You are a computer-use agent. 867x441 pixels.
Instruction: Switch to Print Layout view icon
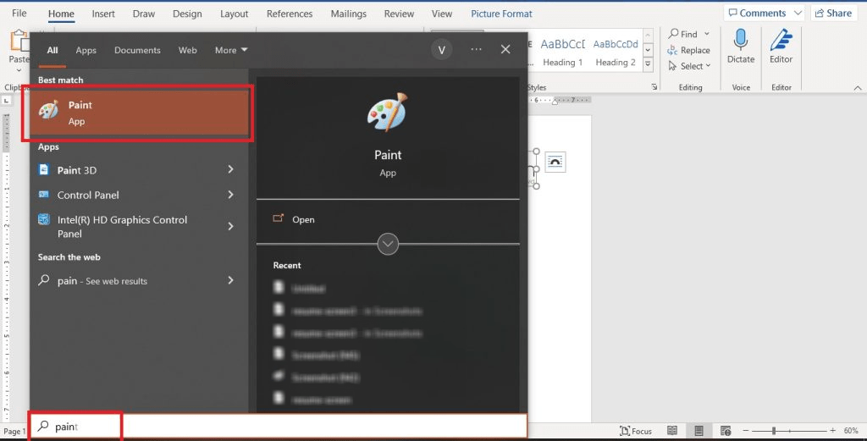(x=699, y=431)
